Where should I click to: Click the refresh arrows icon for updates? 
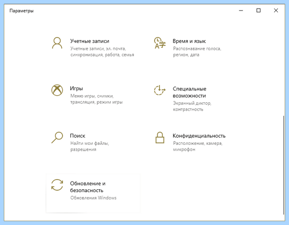(57, 185)
